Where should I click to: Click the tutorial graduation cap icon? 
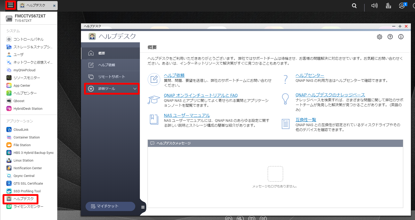tap(154, 100)
